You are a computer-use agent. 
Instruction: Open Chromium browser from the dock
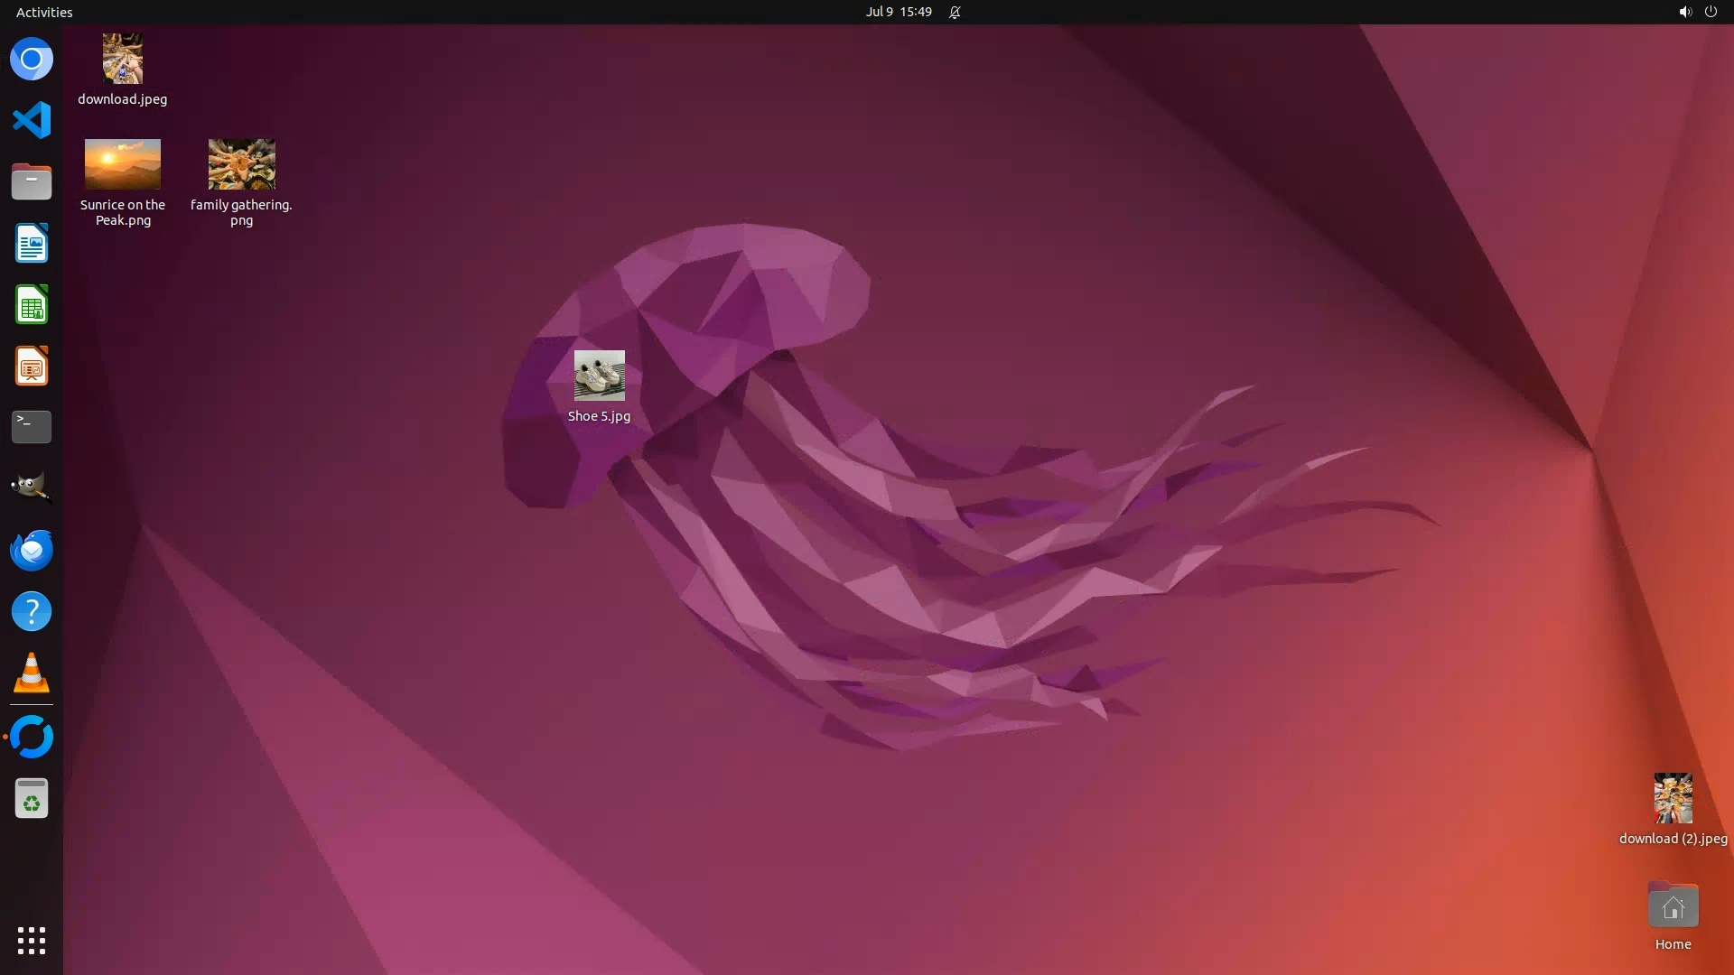pos(32,60)
